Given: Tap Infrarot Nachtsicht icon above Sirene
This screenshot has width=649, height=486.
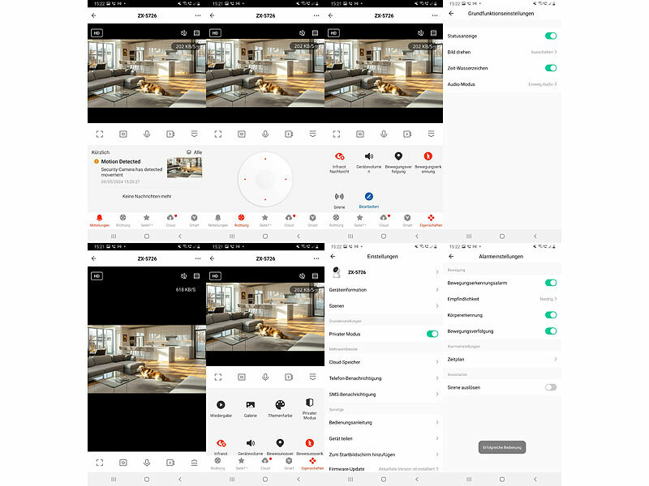Looking at the screenshot, I should point(339,156).
